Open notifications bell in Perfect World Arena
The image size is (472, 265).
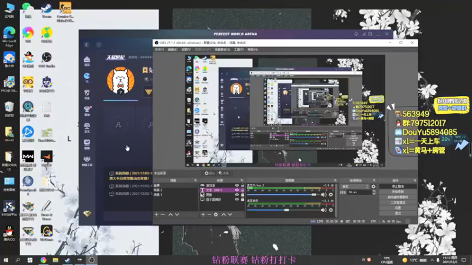pyautogui.click(x=356, y=34)
